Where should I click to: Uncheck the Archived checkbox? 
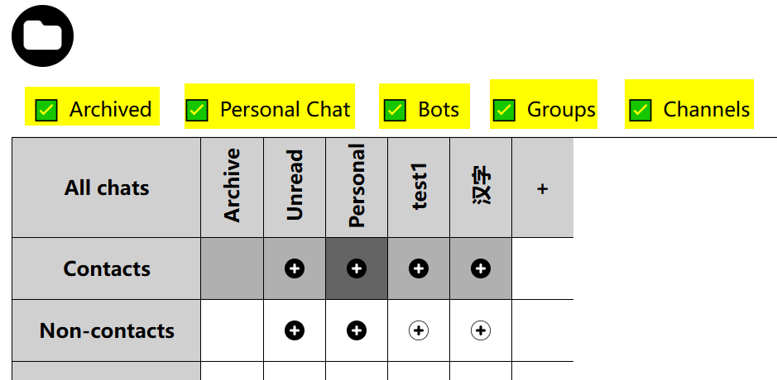pyautogui.click(x=46, y=110)
